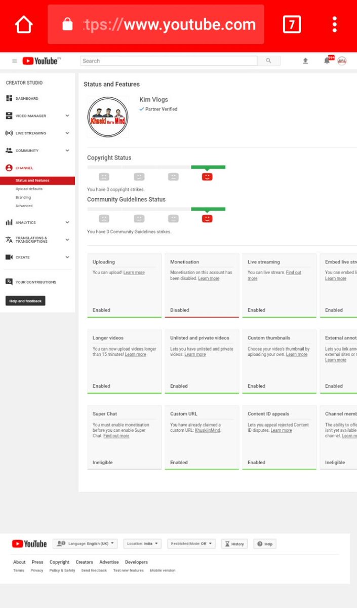Viewport: 357px width, 608px height.
Task: Expand the Create section chevron
Action: tap(67, 257)
